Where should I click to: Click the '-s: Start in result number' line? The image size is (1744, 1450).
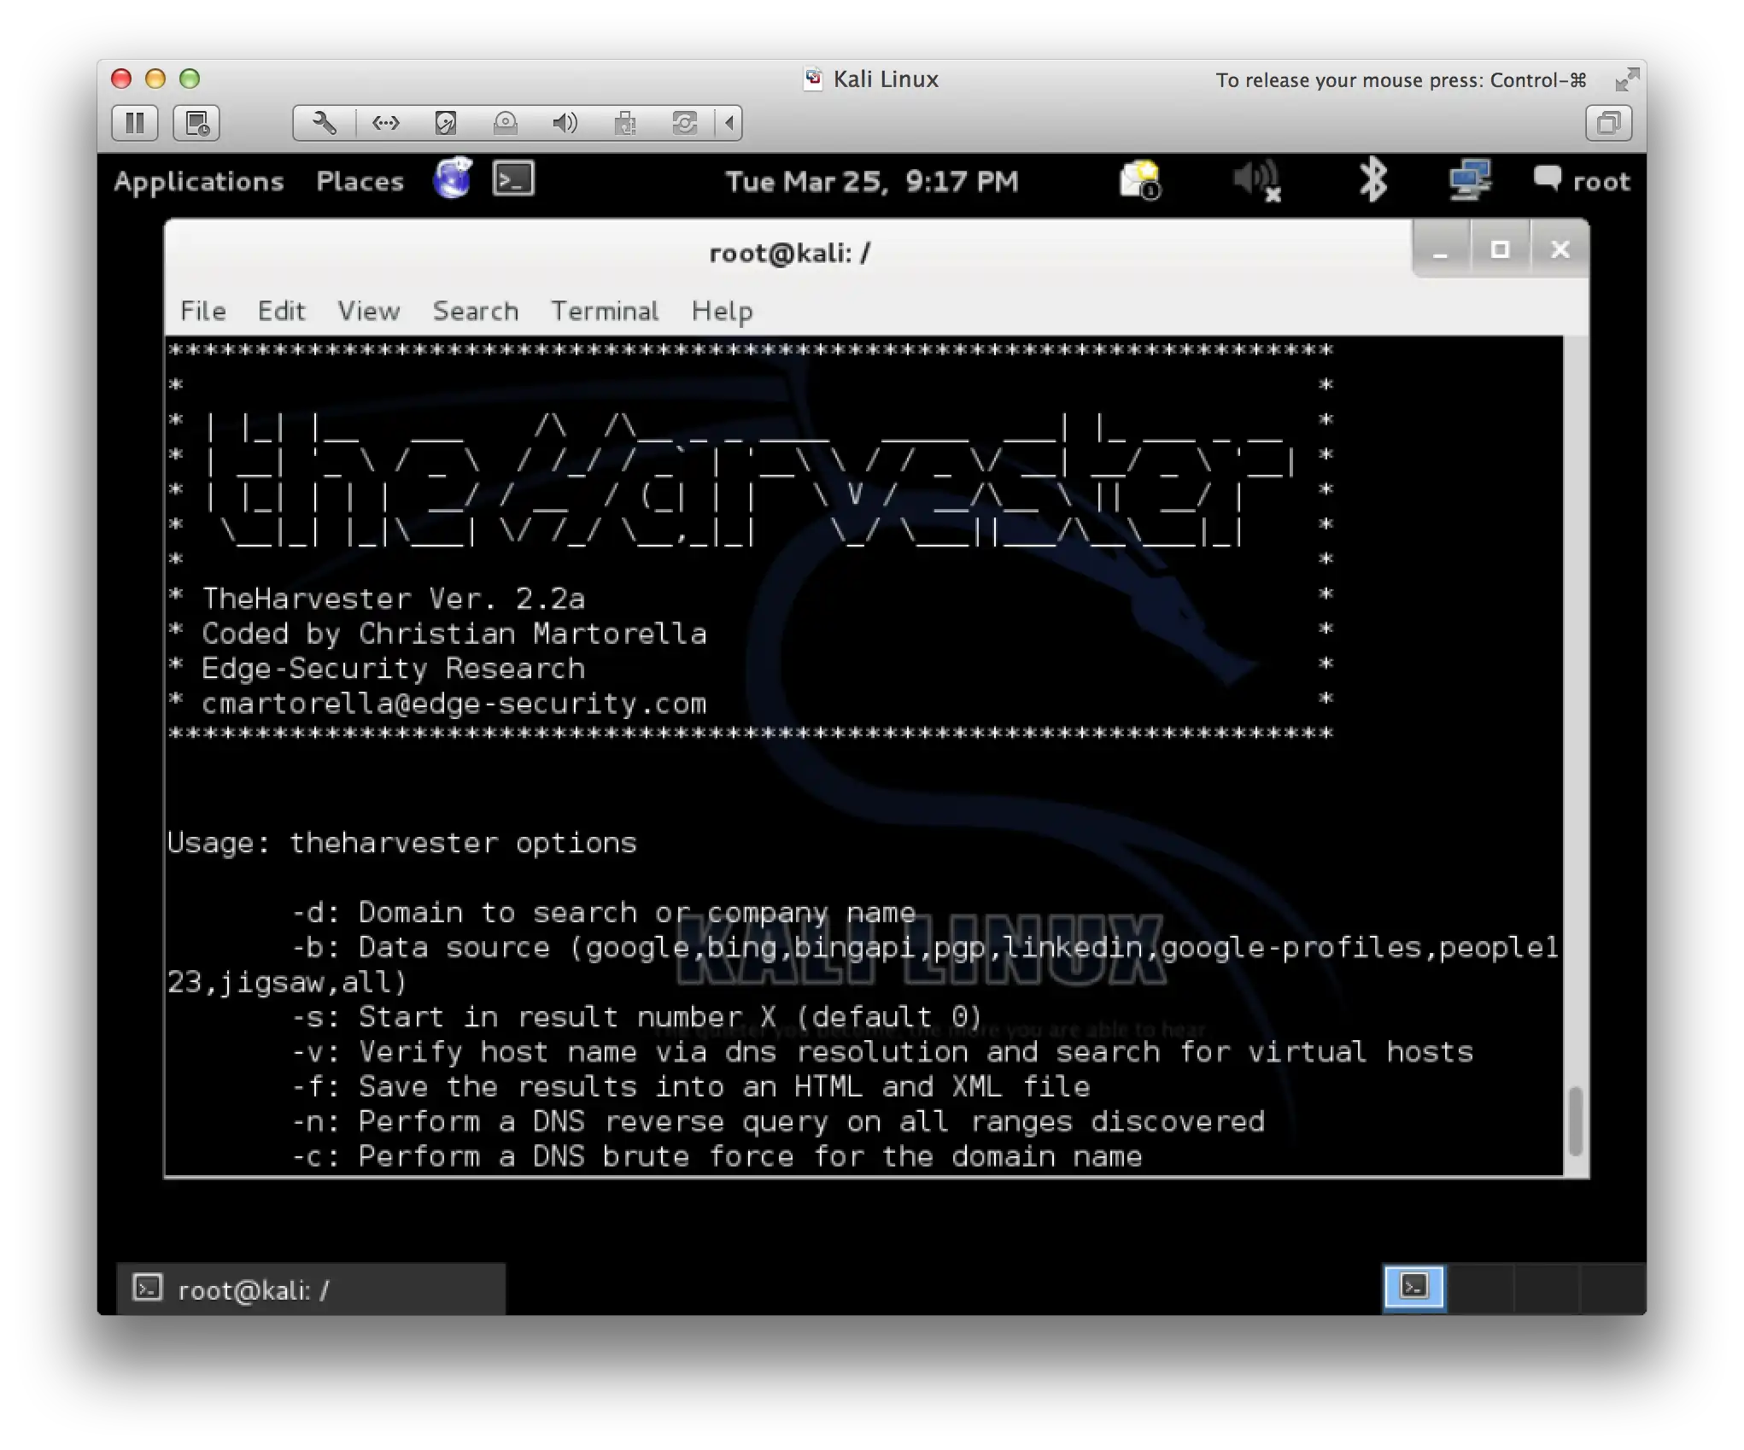[637, 1017]
